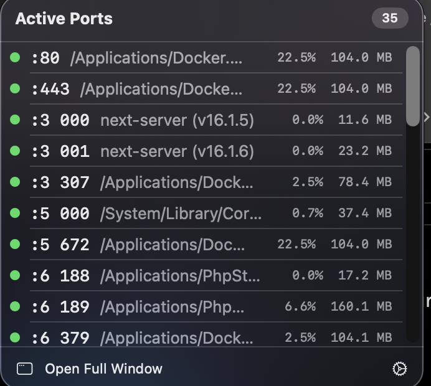Click the ports list scrollbar thumb
Viewport: 431px width, 386px height.
[x=412, y=87]
